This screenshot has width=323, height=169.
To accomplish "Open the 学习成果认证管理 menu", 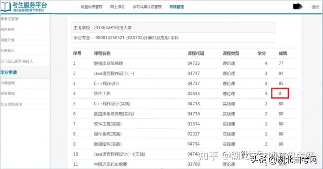I will (147, 7).
